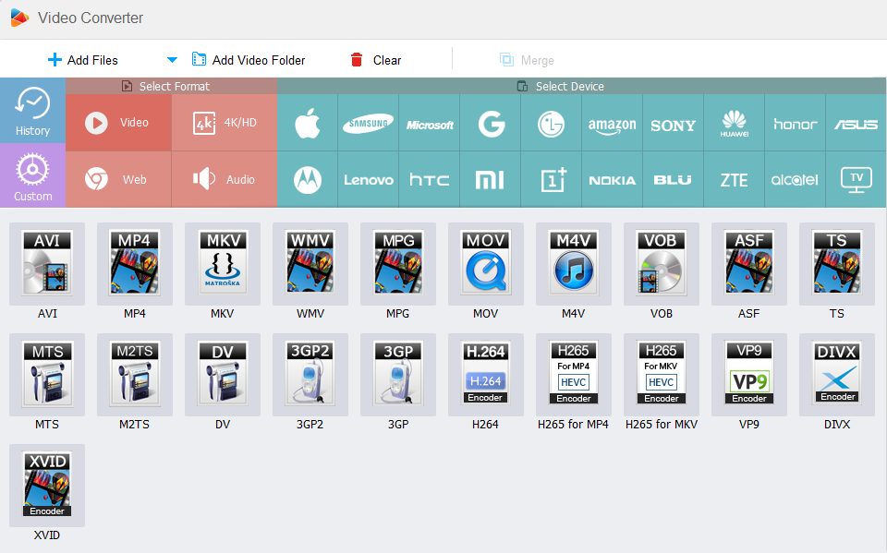
Task: Pick the M4V output format
Action: [x=574, y=264]
